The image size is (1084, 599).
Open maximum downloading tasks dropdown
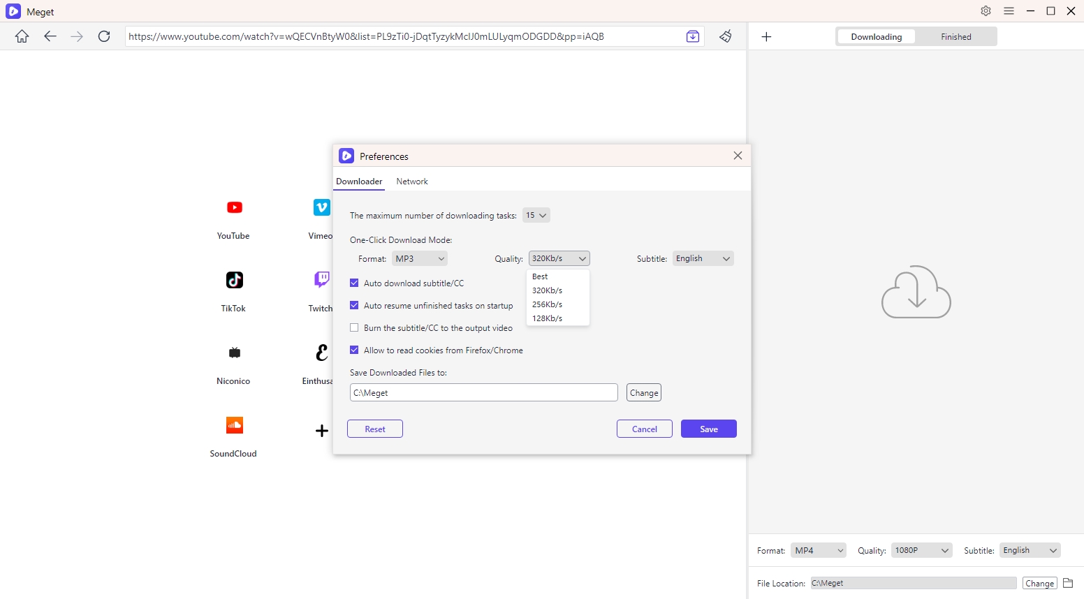(x=536, y=215)
